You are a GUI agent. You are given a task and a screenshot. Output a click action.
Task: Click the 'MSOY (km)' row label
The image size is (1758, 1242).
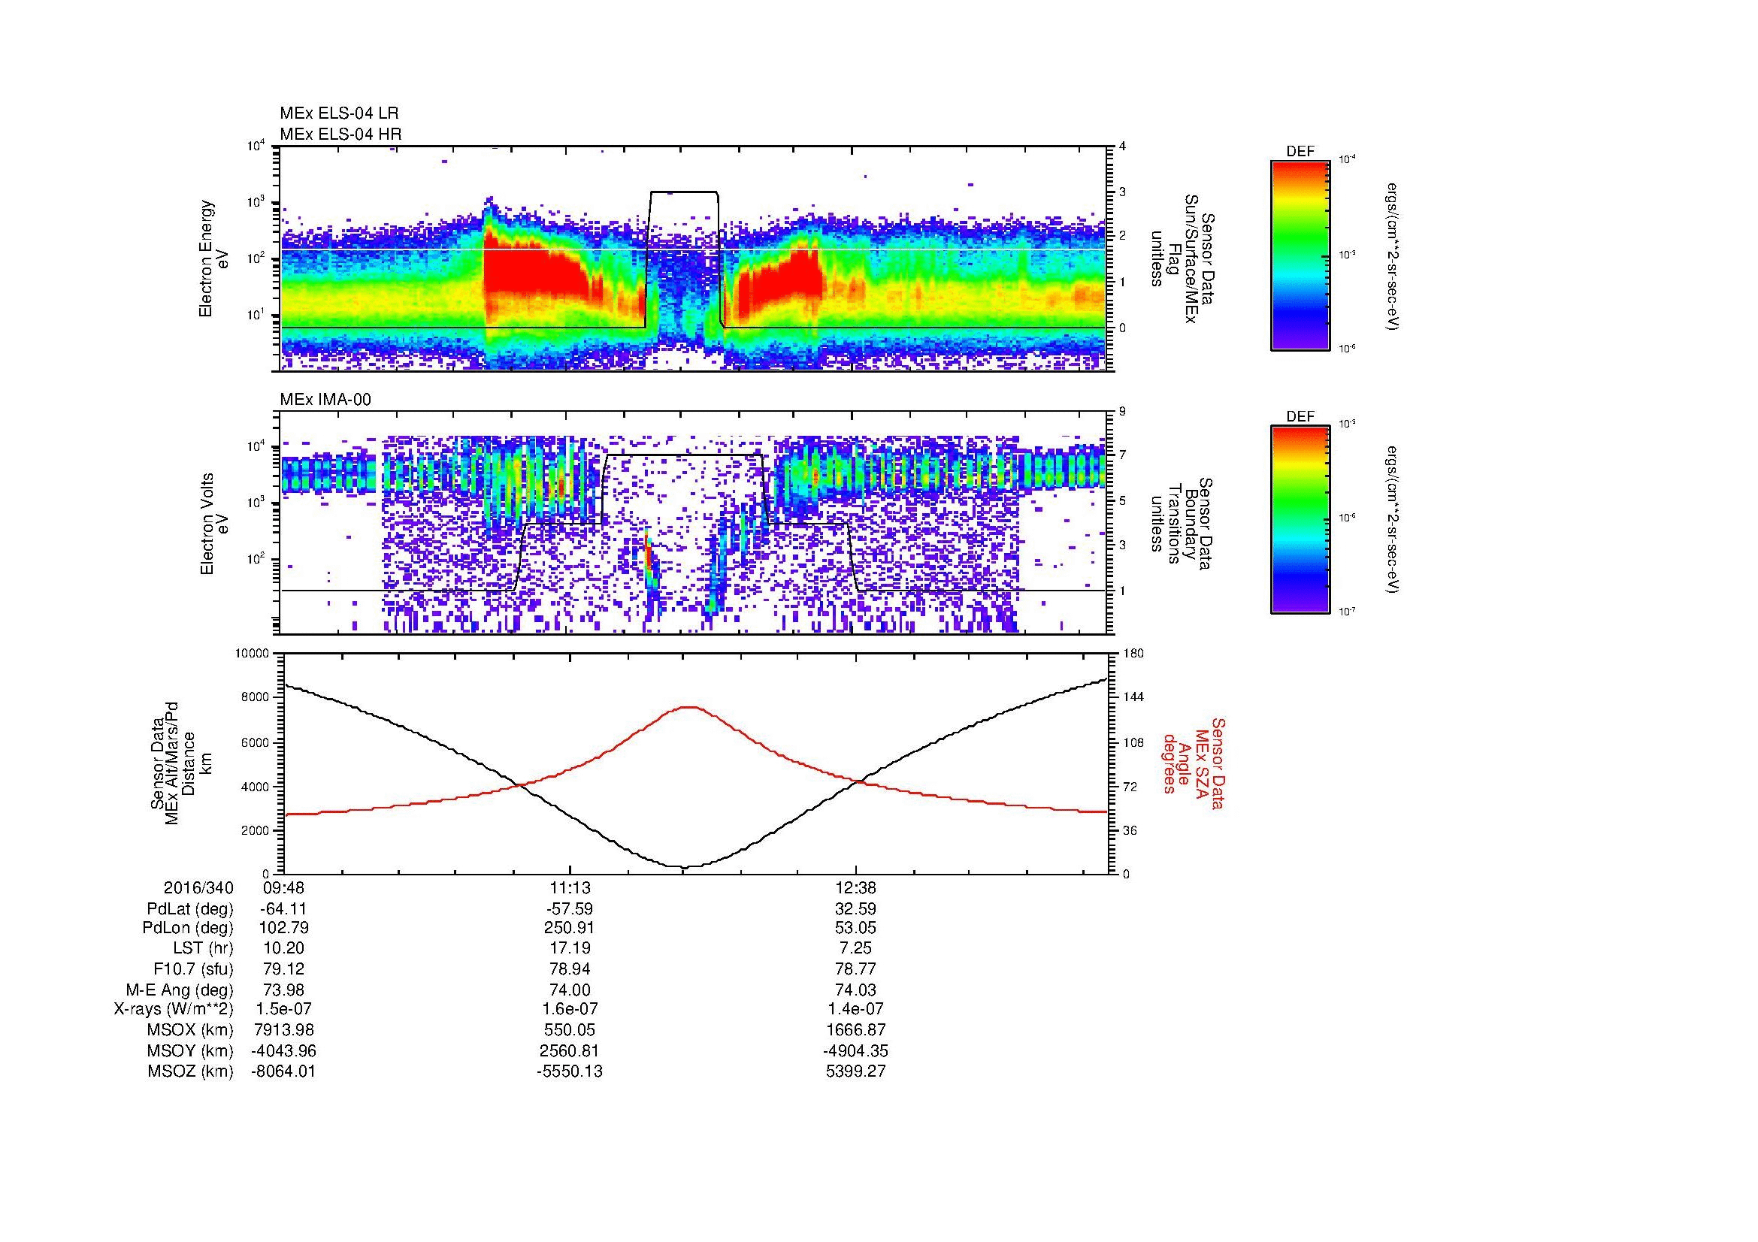click(191, 1050)
